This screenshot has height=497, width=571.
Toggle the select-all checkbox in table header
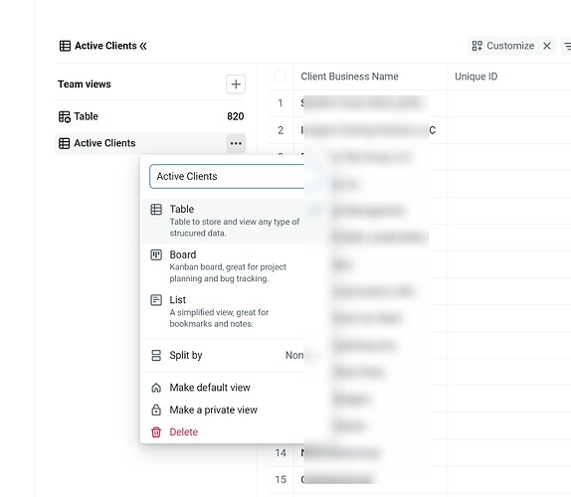281,77
